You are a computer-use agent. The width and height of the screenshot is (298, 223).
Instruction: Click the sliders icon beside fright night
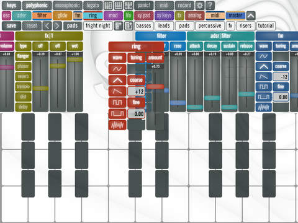(x=118, y=26)
